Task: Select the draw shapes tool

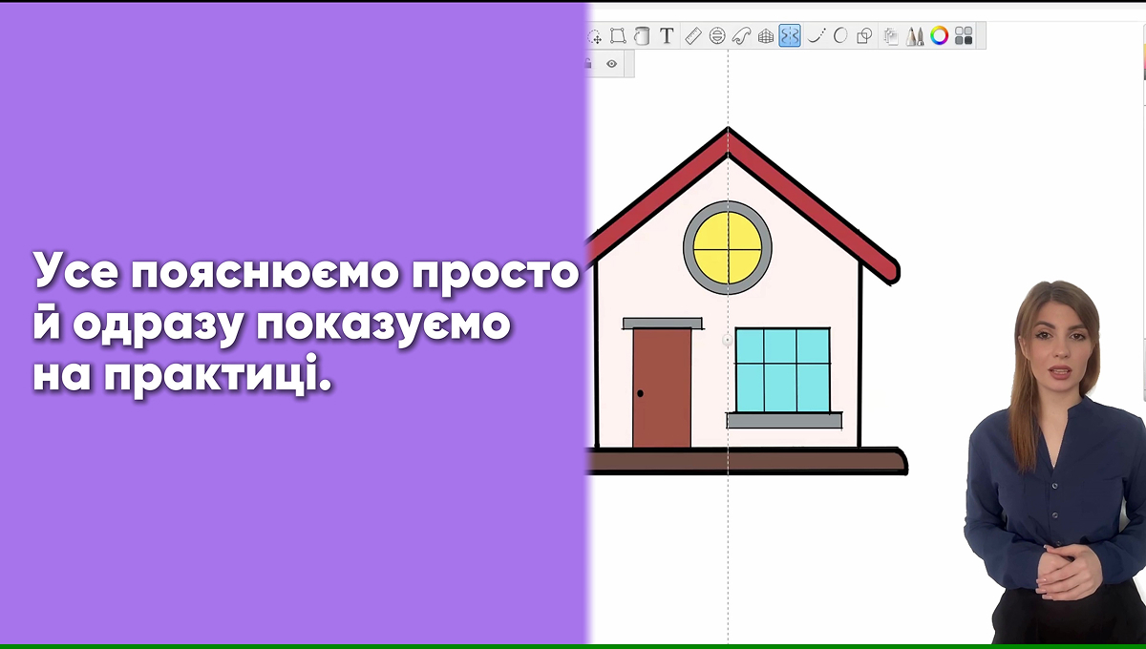Action: click(x=864, y=36)
